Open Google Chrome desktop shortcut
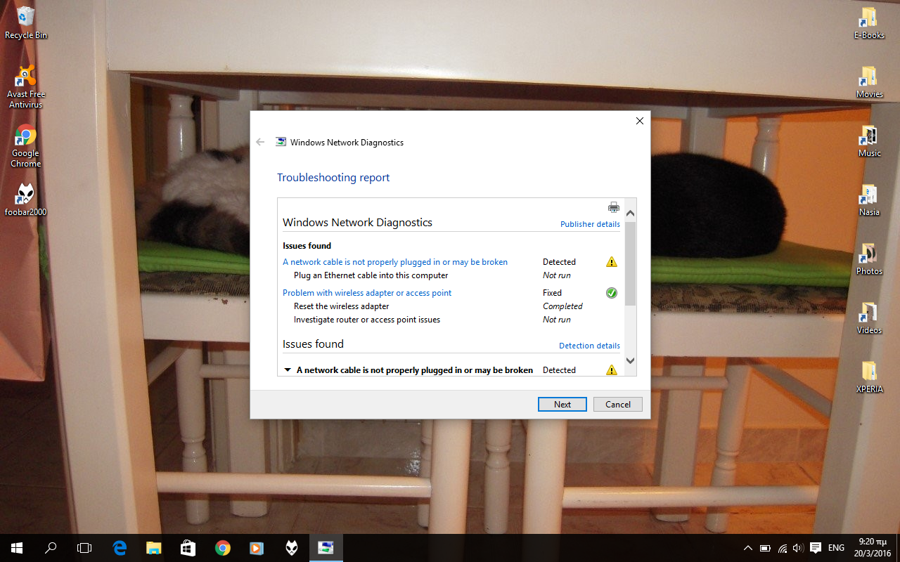 coord(26,145)
